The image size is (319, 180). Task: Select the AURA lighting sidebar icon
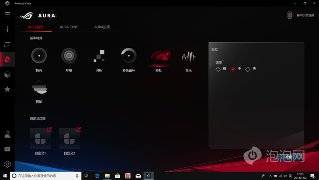(7, 59)
